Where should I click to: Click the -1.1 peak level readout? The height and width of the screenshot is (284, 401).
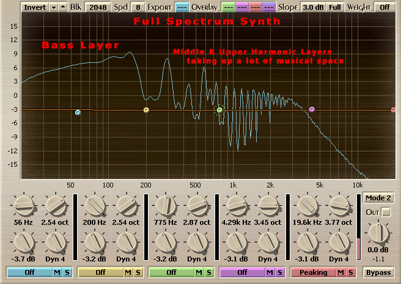378,259
